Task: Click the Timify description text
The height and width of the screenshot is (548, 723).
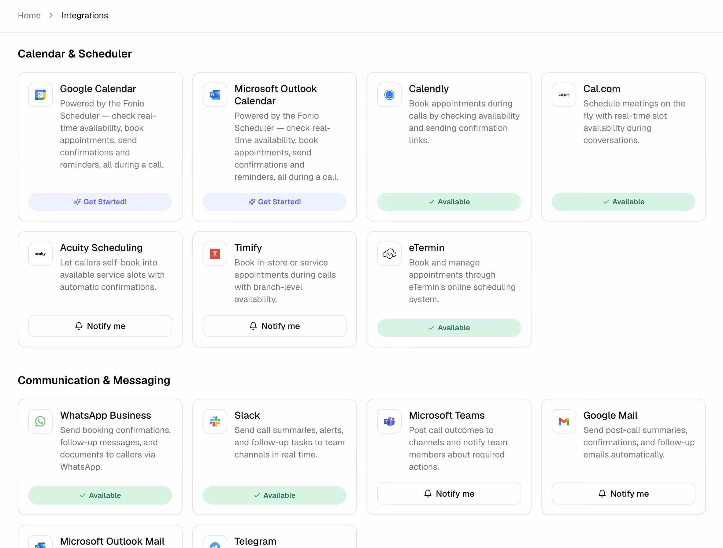Action: pos(285,281)
